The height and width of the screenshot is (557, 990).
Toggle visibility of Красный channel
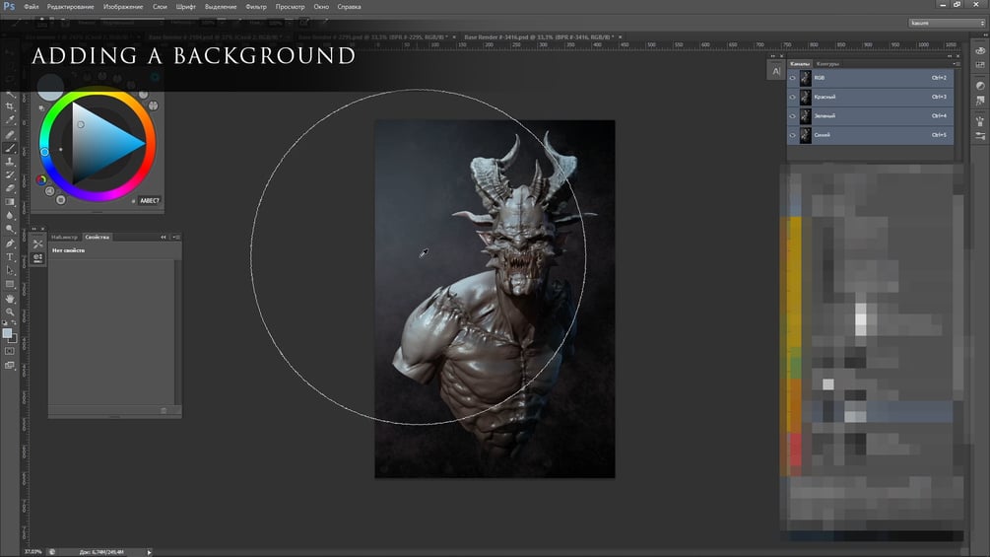pyautogui.click(x=792, y=97)
